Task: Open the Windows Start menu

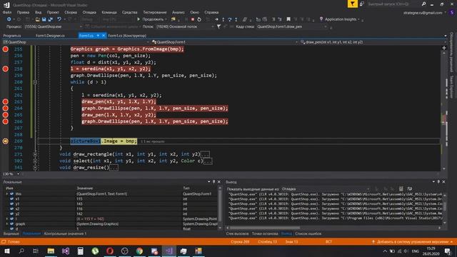Action: coord(6,251)
